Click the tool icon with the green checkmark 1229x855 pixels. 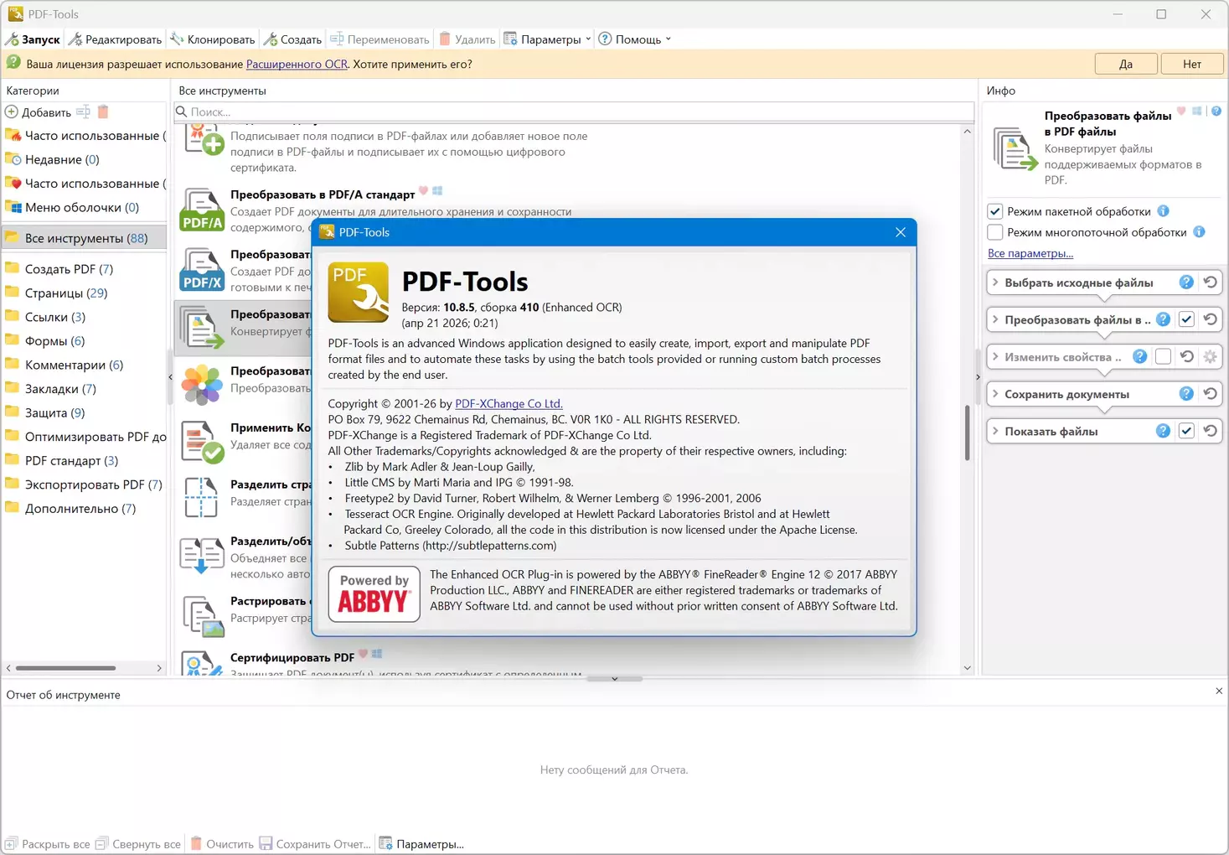[x=202, y=441]
